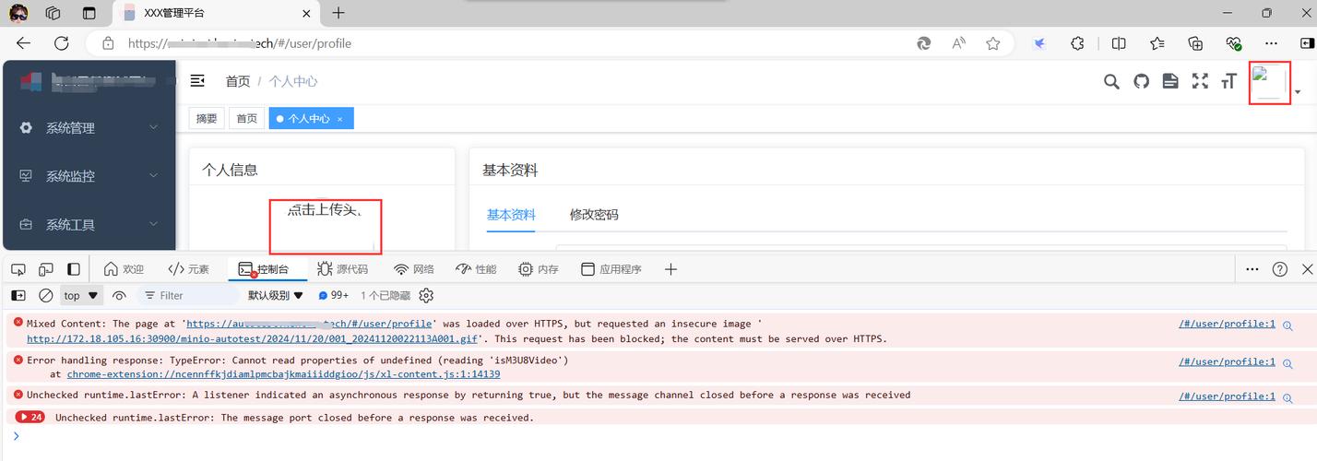
Task: Open DevTools more options ellipsis
Action: coord(1252,269)
